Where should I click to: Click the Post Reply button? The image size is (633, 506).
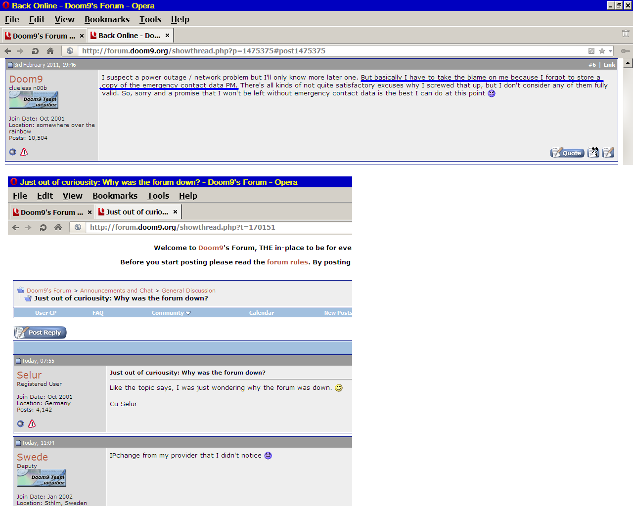coord(40,333)
